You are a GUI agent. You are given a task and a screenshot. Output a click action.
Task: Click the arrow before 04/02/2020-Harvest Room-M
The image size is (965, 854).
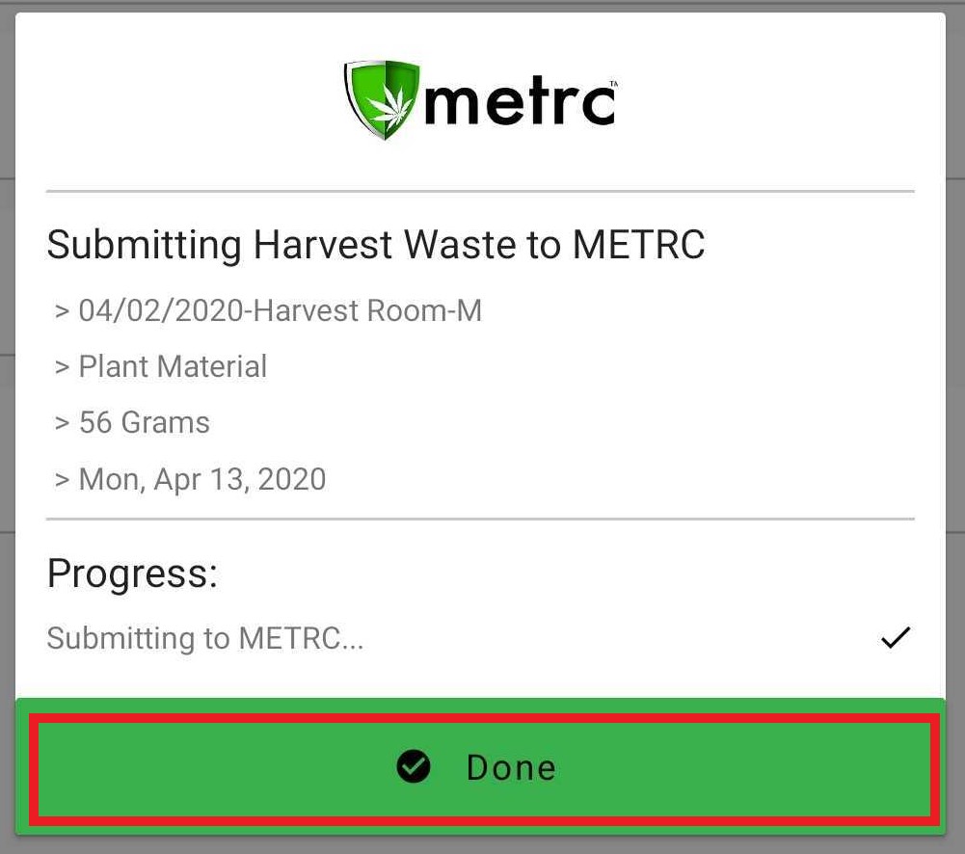62,311
